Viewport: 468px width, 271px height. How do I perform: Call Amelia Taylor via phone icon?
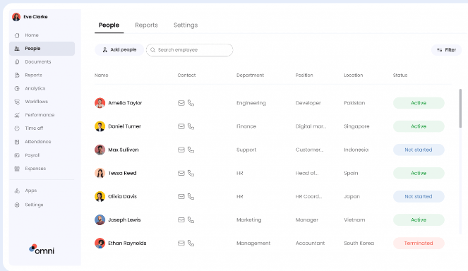coord(191,103)
